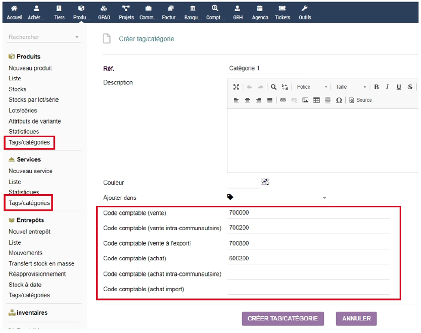Screen dimensions: 421x333
Task: Open the Couleur color picker icon
Action: click(x=265, y=182)
